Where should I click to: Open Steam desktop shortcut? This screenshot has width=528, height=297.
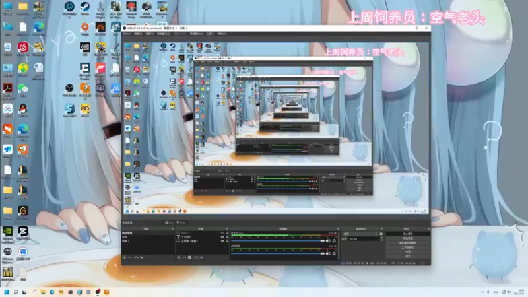click(85, 9)
